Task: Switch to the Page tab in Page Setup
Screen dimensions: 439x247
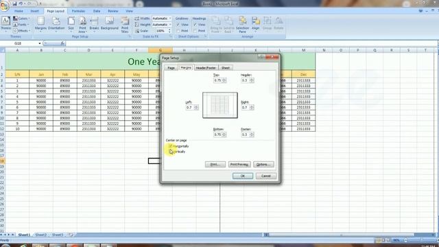Action: tap(171, 68)
